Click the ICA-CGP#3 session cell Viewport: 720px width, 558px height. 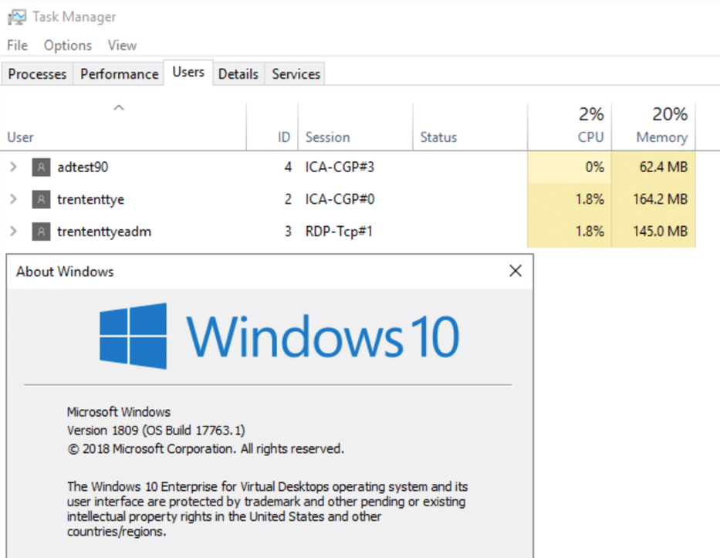click(340, 167)
